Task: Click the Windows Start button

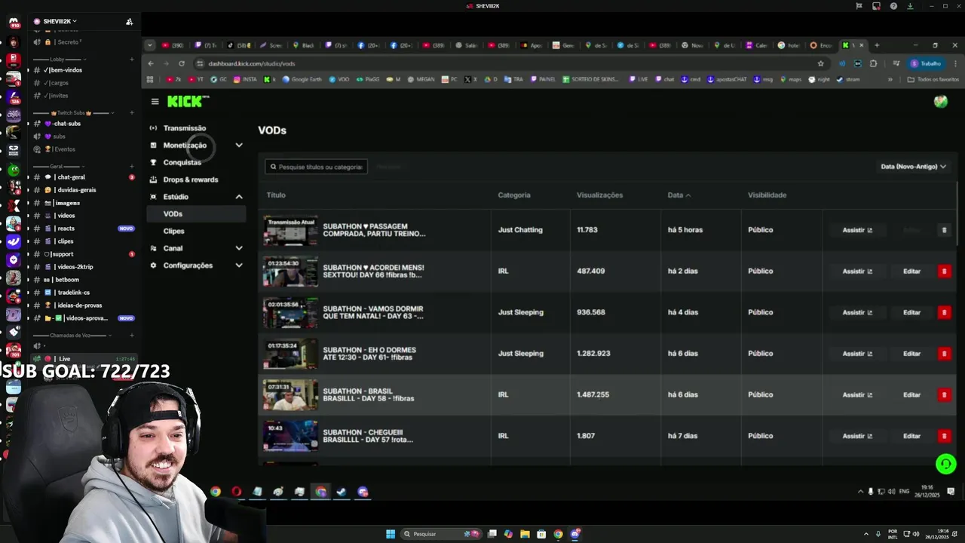Action: coord(391,534)
